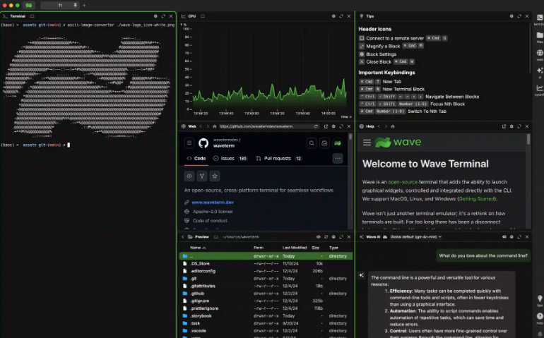Open the Code of conduct link

[210, 221]
